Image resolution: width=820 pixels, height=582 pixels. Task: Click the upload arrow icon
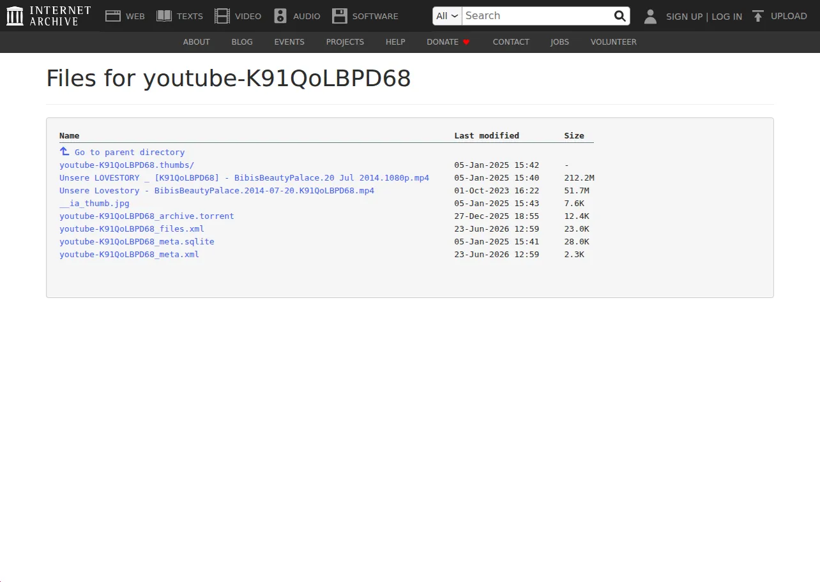758,16
